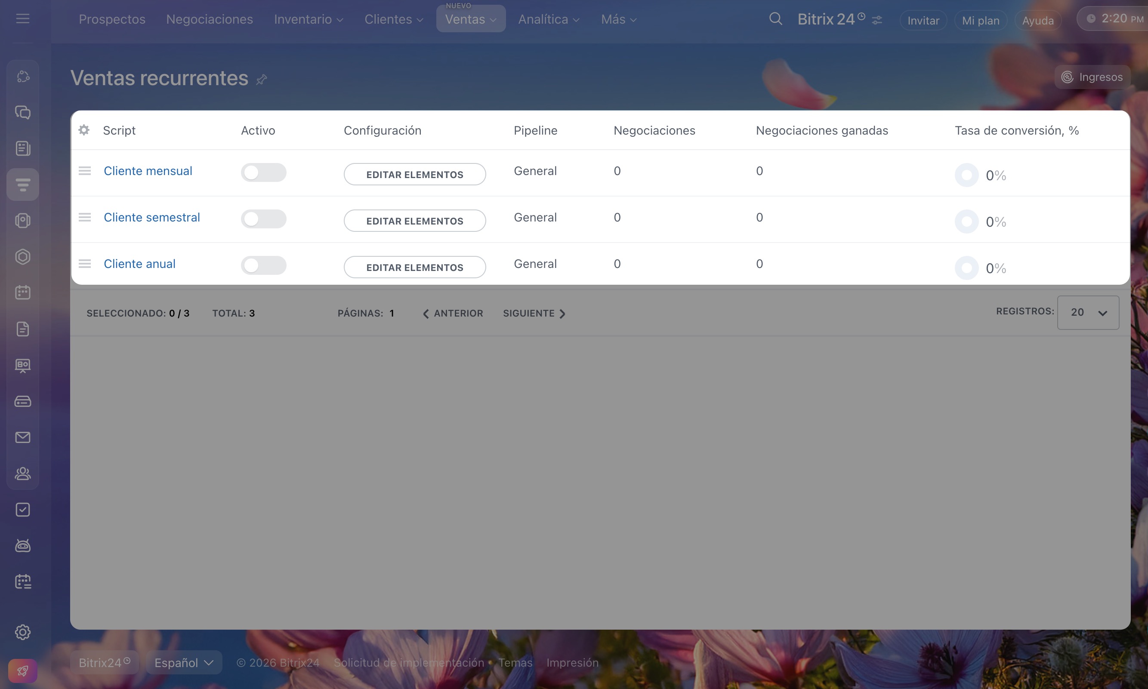Open the Español language dropdown
Viewport: 1148px width, 689px height.
pyautogui.click(x=184, y=662)
